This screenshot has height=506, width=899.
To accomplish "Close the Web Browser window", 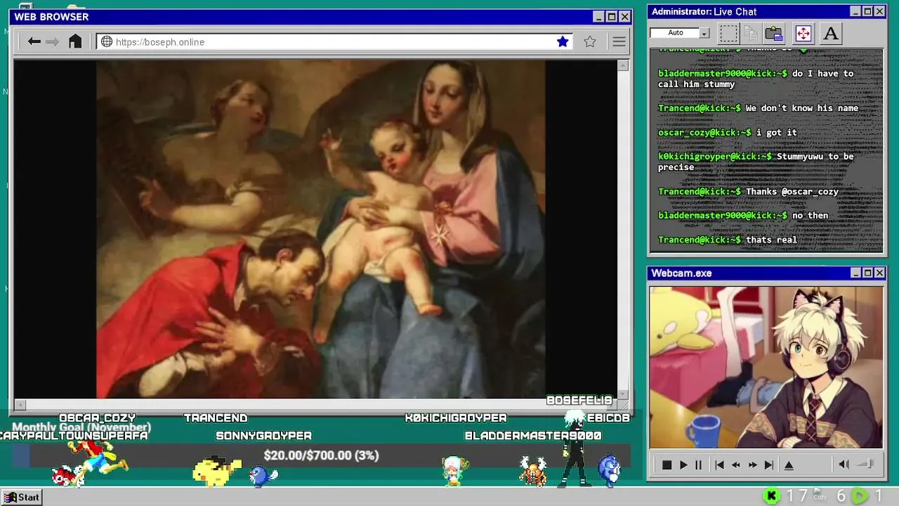I will (x=624, y=17).
